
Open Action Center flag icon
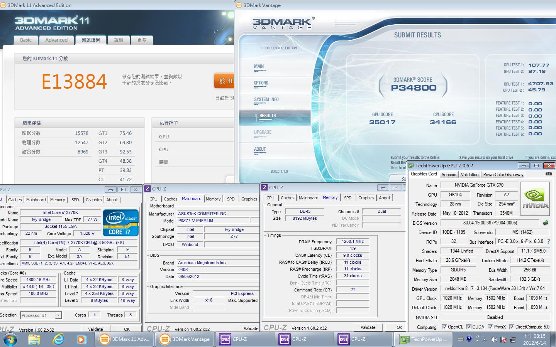pyautogui.click(x=503, y=340)
